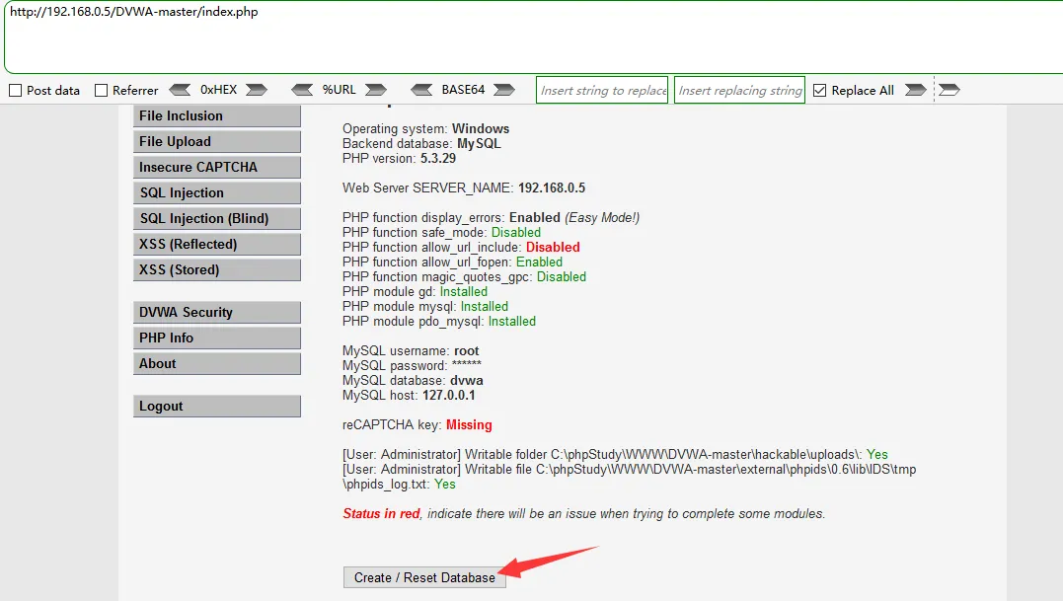Viewport: 1063px width, 601px height.
Task: Click Logout in the sidebar
Action: coord(217,406)
